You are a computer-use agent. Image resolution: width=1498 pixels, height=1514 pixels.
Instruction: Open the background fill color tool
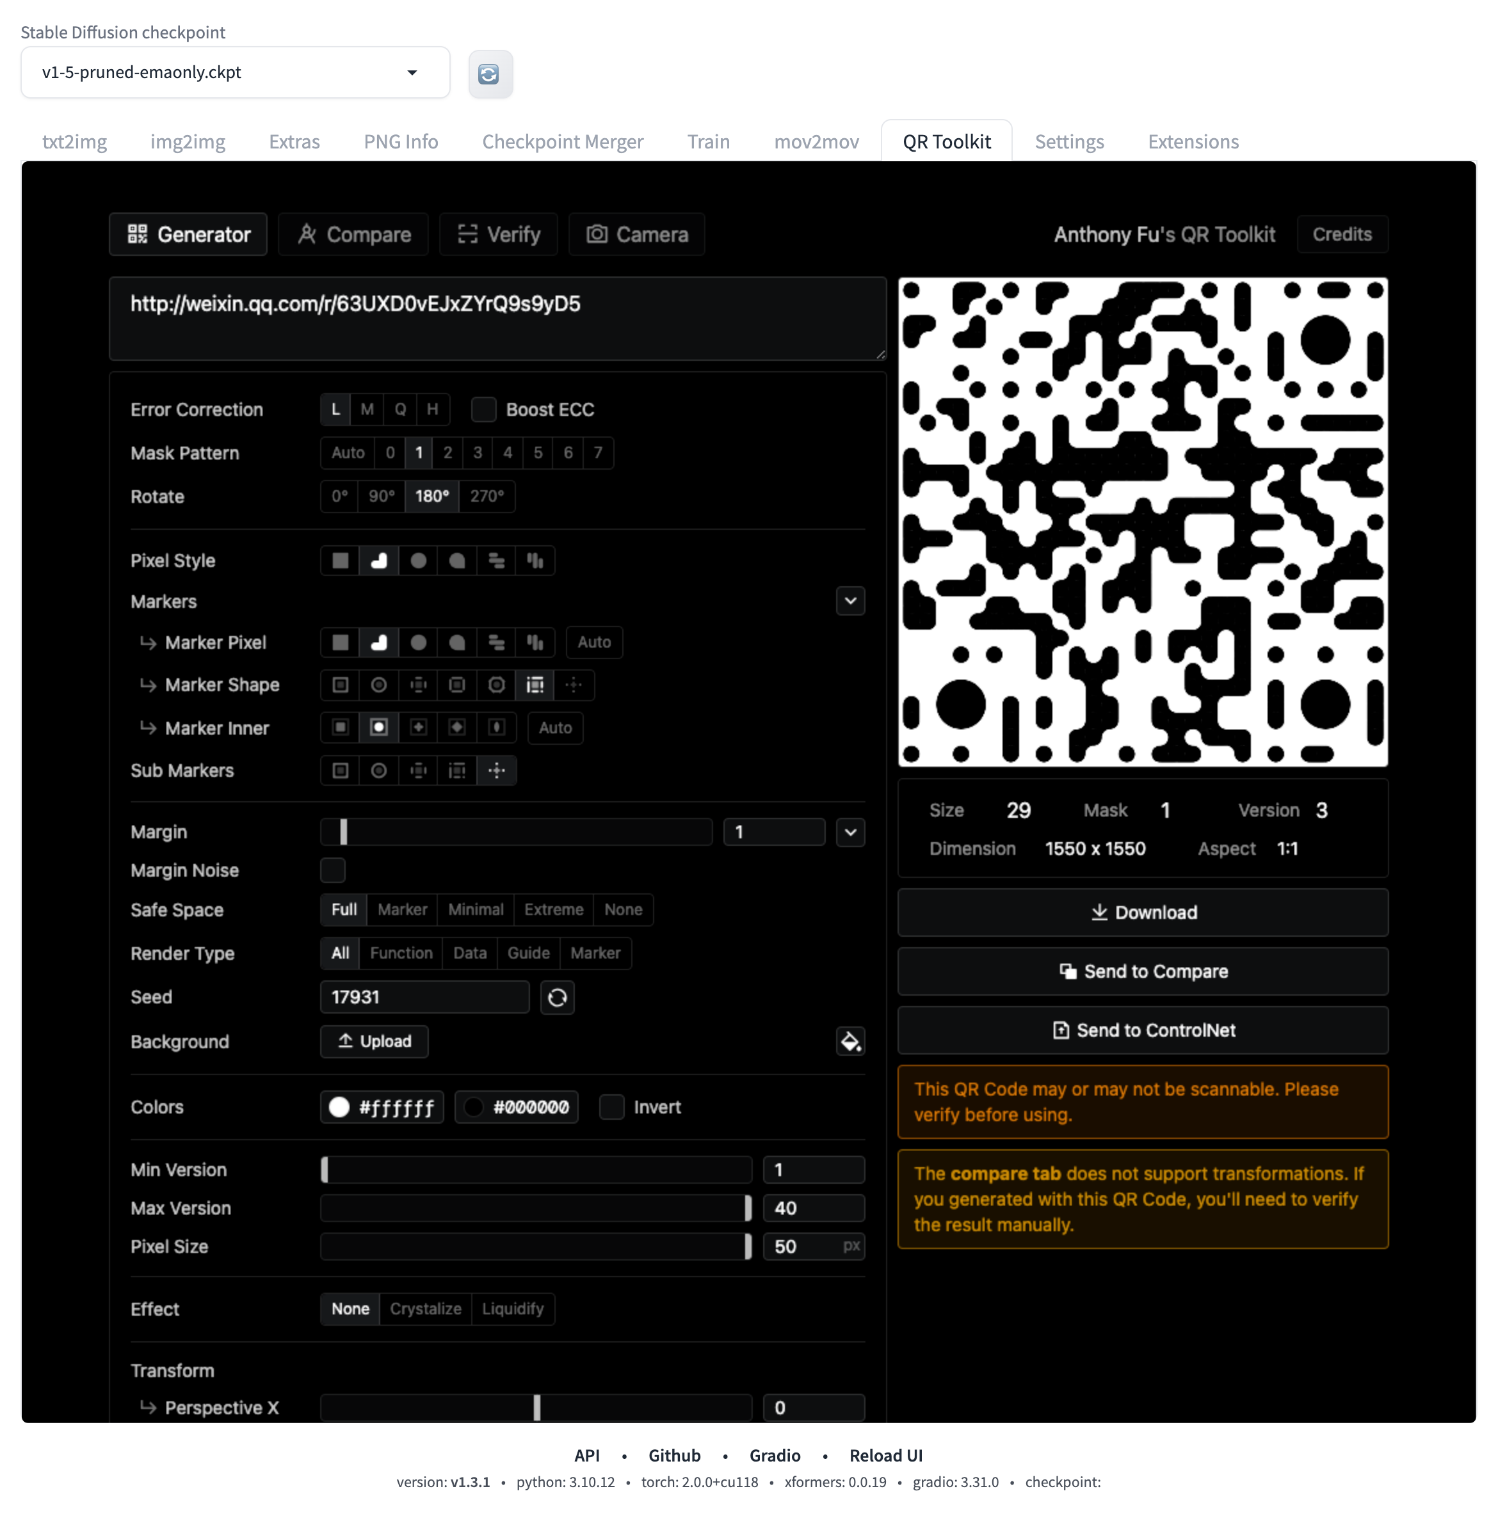coord(851,1042)
